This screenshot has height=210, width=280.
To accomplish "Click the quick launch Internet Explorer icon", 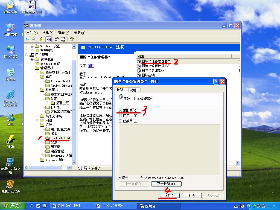I will [x=32, y=206].
